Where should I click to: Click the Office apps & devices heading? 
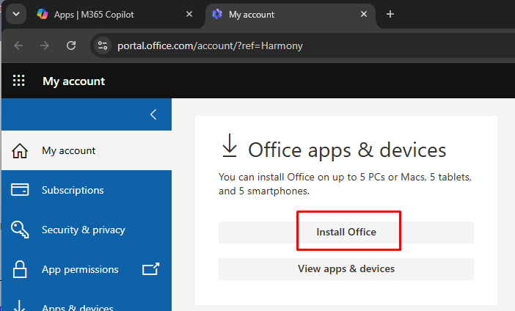[x=347, y=150]
